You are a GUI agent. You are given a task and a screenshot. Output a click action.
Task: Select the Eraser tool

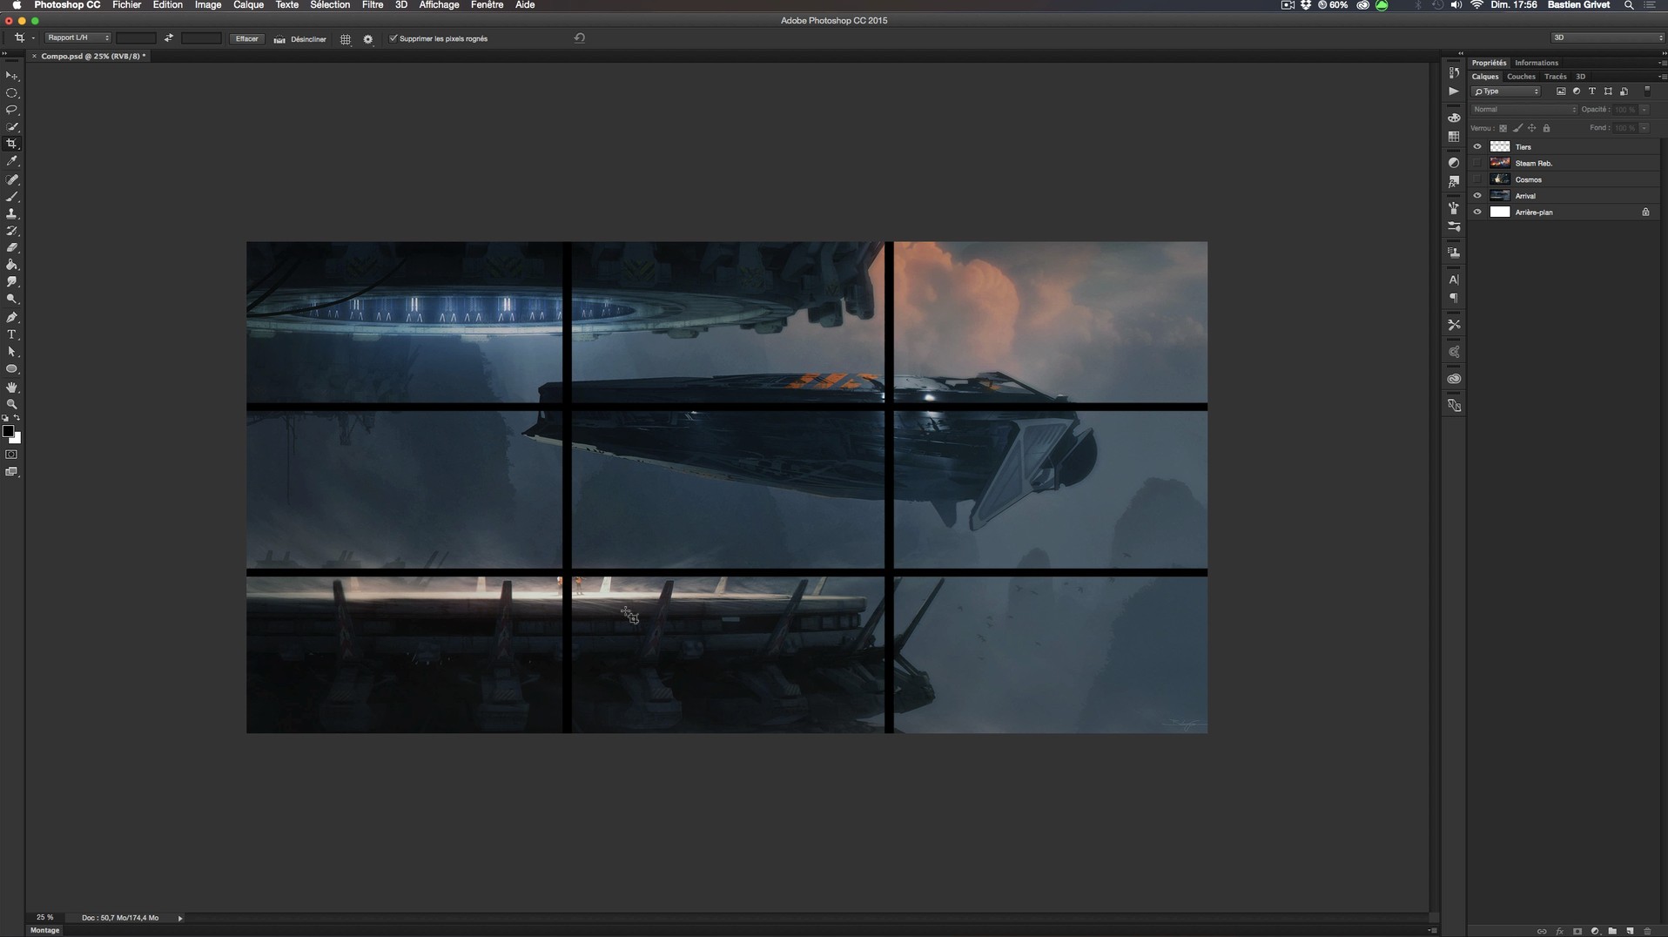[x=12, y=248]
